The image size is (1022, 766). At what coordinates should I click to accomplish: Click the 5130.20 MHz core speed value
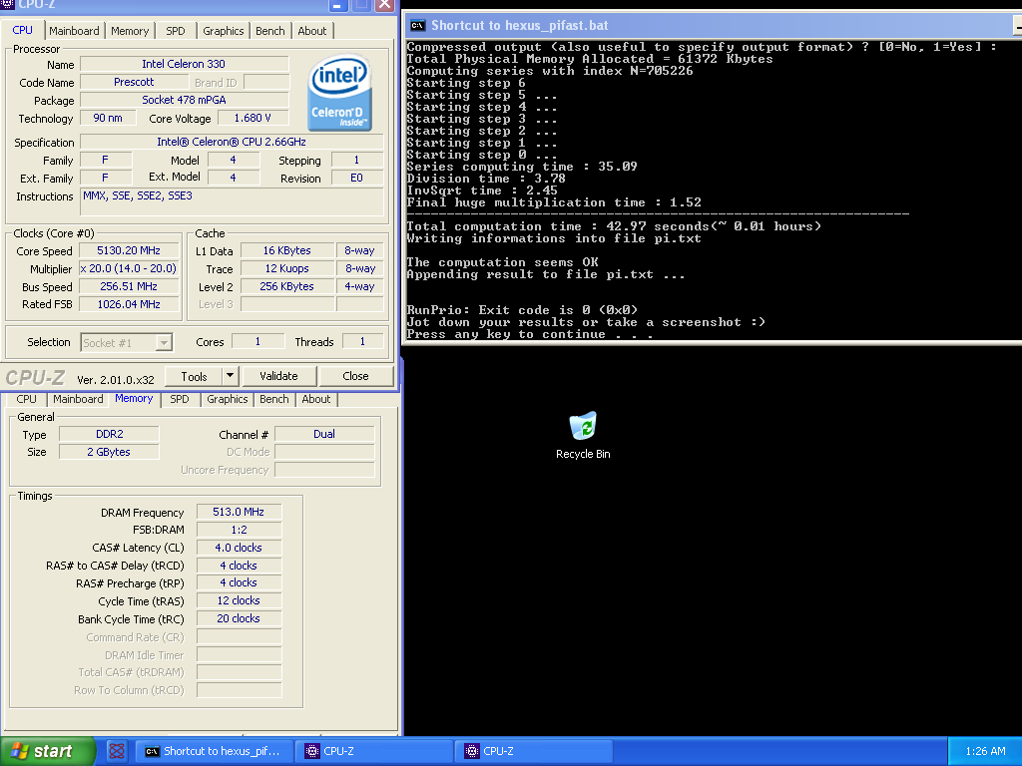click(x=129, y=250)
